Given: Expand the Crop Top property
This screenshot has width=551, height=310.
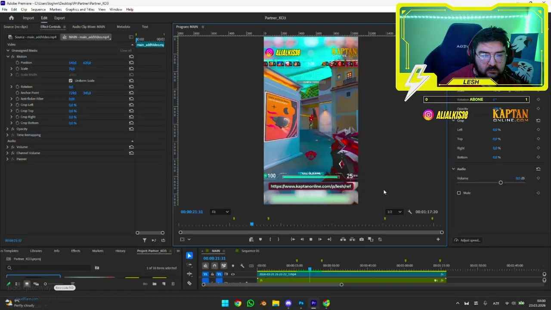Looking at the screenshot, I should 12,111.
